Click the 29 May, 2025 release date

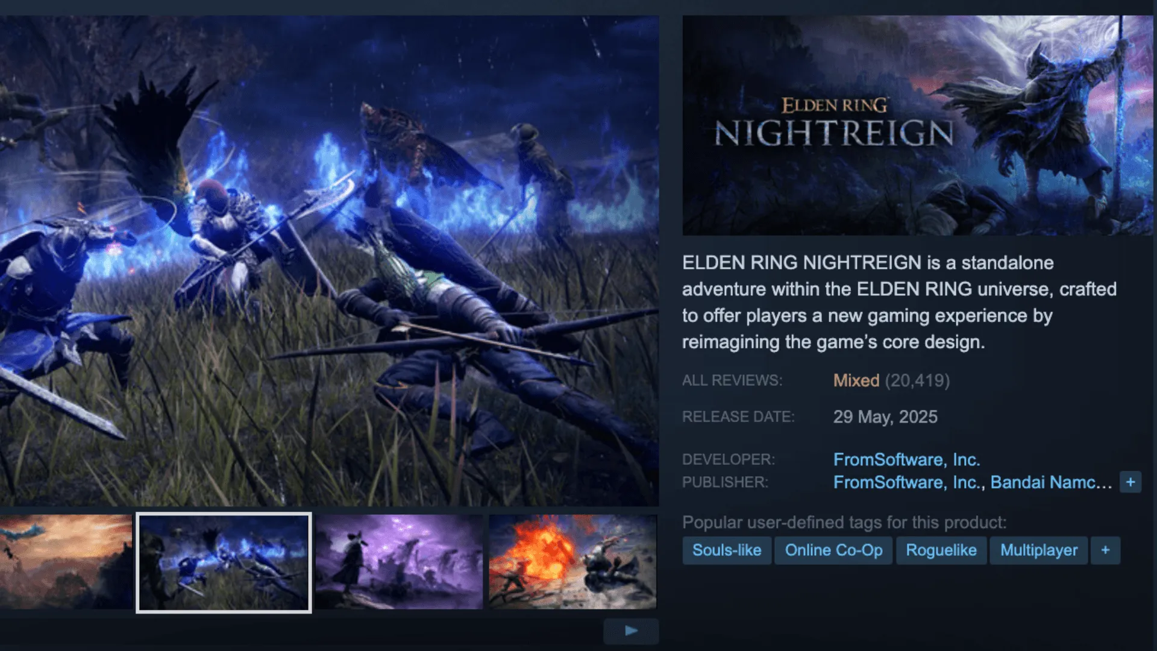click(885, 417)
